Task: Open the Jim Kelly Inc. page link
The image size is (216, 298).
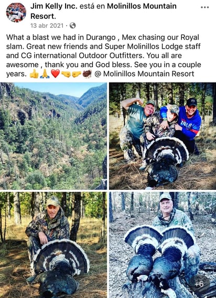Action: coord(54,6)
